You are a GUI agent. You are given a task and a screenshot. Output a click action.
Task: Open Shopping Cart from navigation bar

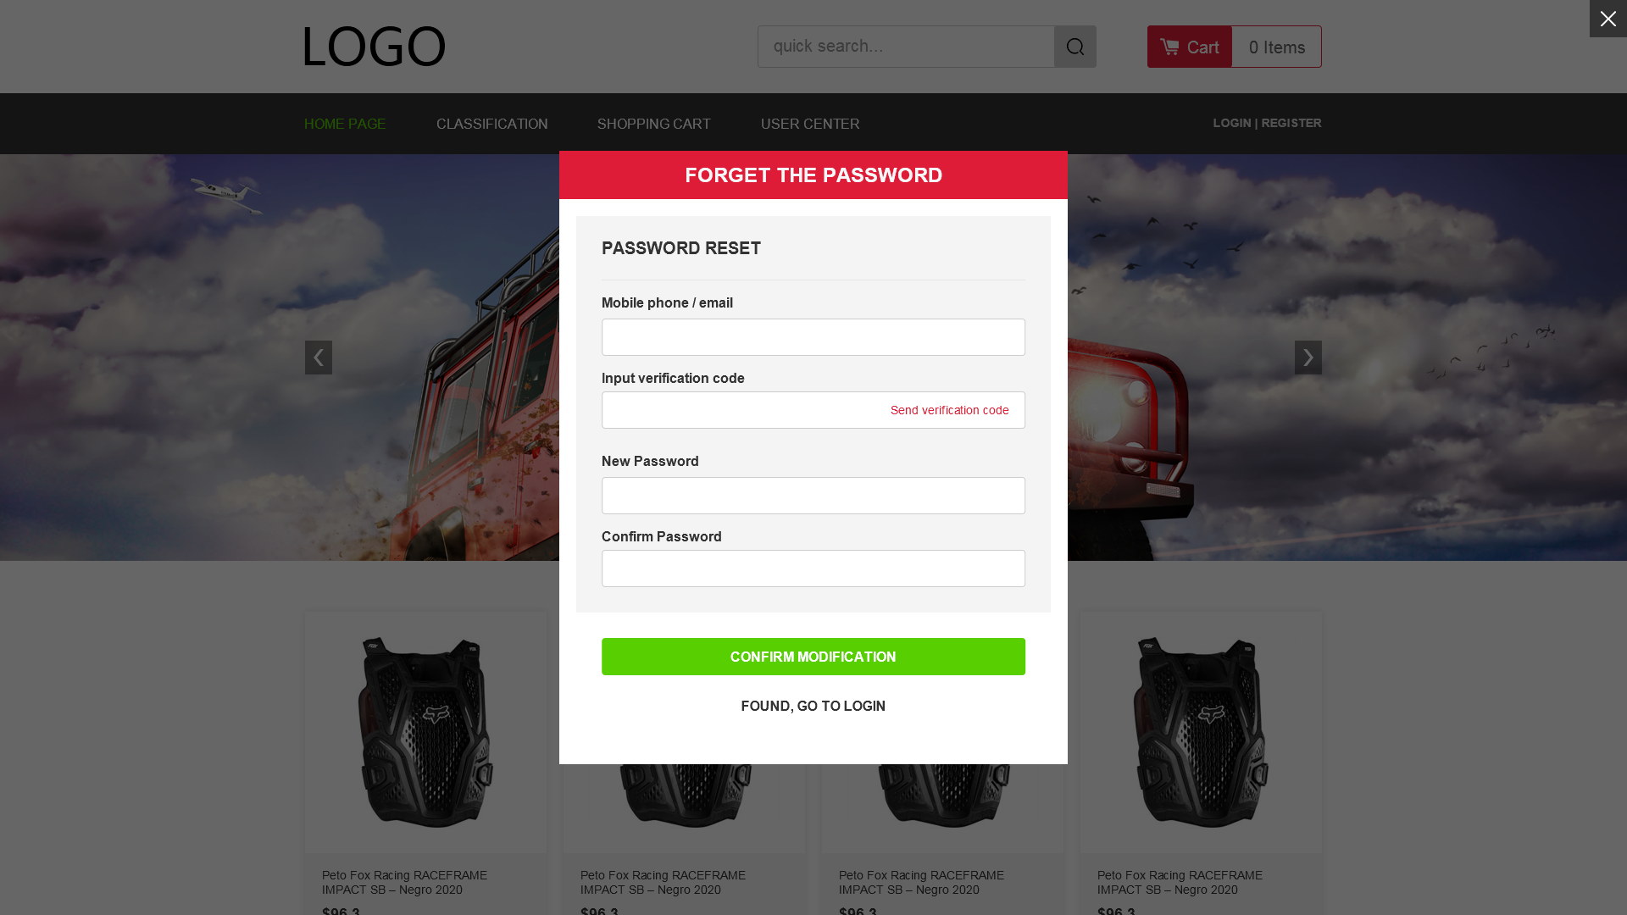coord(653,124)
